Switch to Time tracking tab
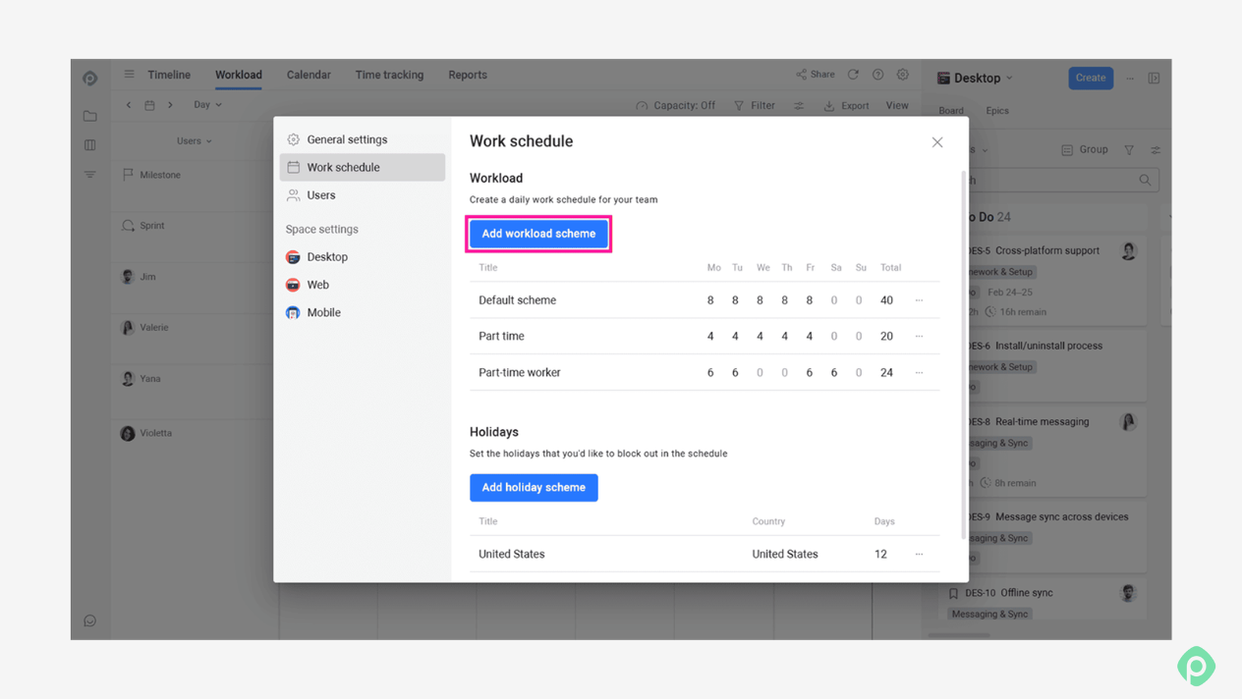The height and width of the screenshot is (699, 1242). [x=389, y=75]
